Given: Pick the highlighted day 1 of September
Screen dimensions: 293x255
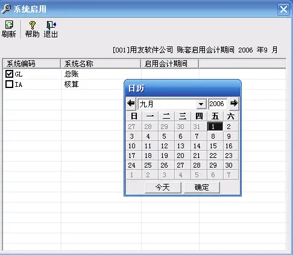Looking at the screenshot, I should tap(215, 127).
